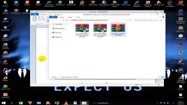Select the selected Arabic-named RAR archive

click(118, 29)
